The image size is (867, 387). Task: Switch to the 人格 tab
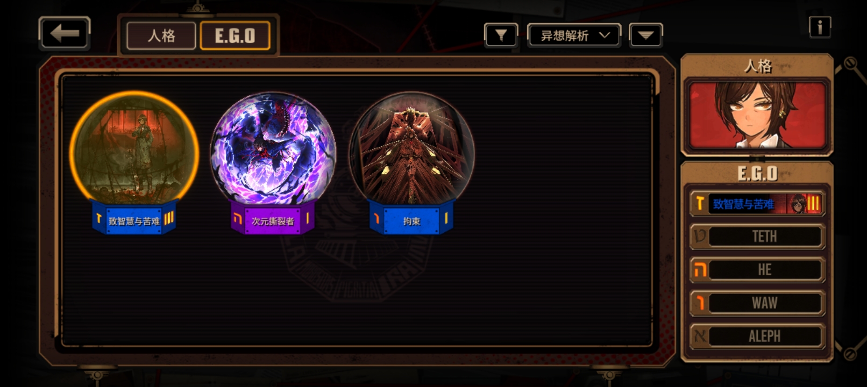(161, 36)
